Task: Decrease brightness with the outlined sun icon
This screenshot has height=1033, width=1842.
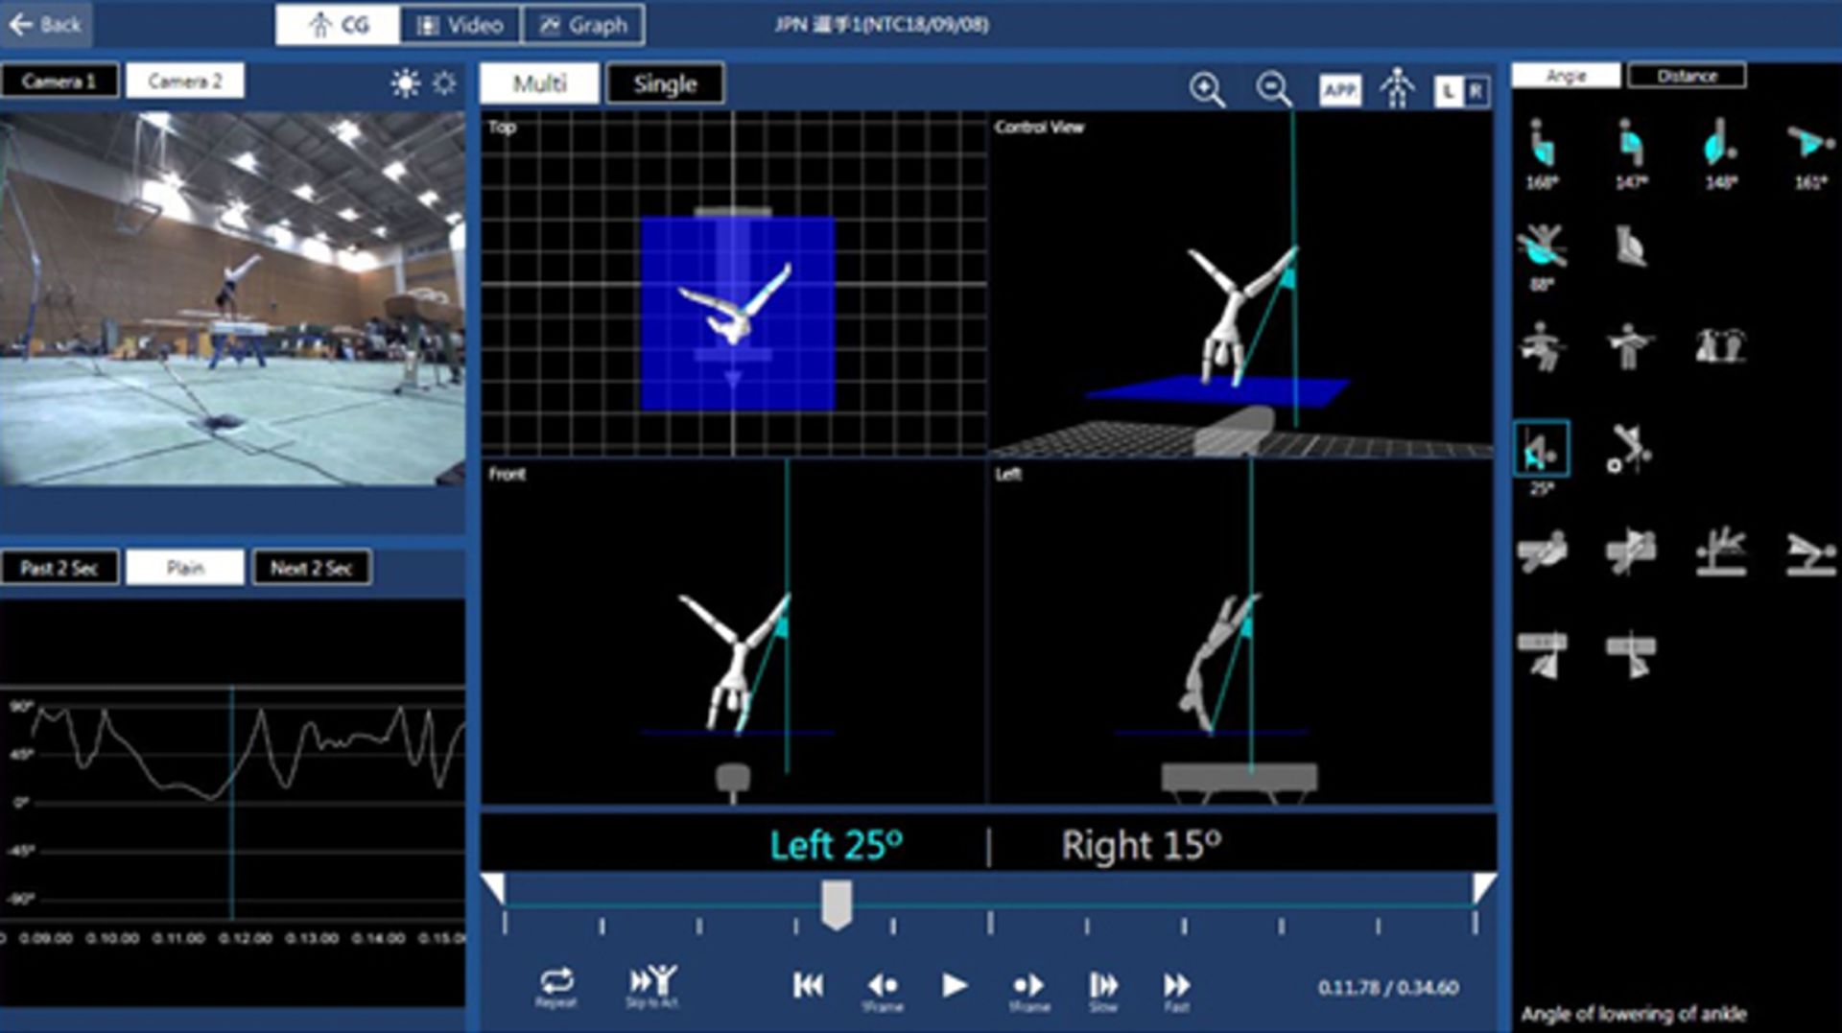Action: tap(444, 83)
